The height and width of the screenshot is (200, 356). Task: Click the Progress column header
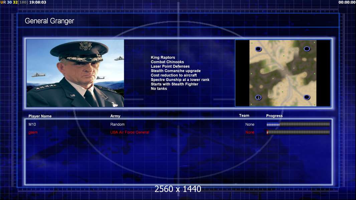pos(274,116)
